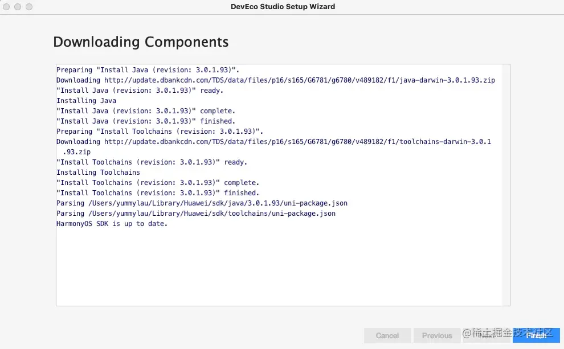Click the disabled Cancel button
Viewport: 564px width, 349px height.
387,335
